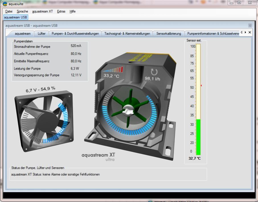This screenshot has width=258, height=202.
Task: Click the Ermittelte Maximalfrequenz label
Action: (x=32, y=61)
